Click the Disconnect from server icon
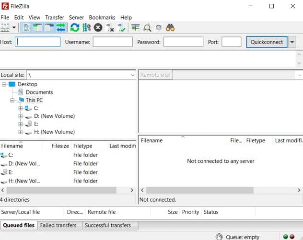Viewport: 303px width, 240px height. [x=110, y=28]
